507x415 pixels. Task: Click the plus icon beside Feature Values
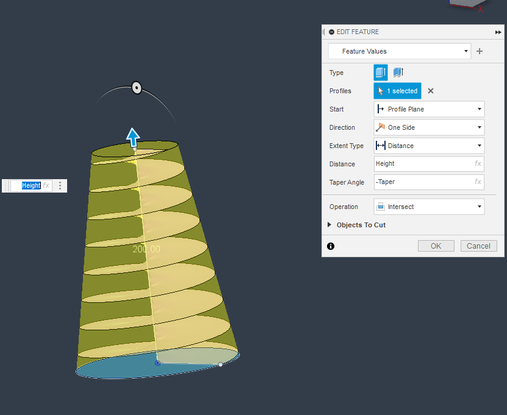pyautogui.click(x=480, y=51)
